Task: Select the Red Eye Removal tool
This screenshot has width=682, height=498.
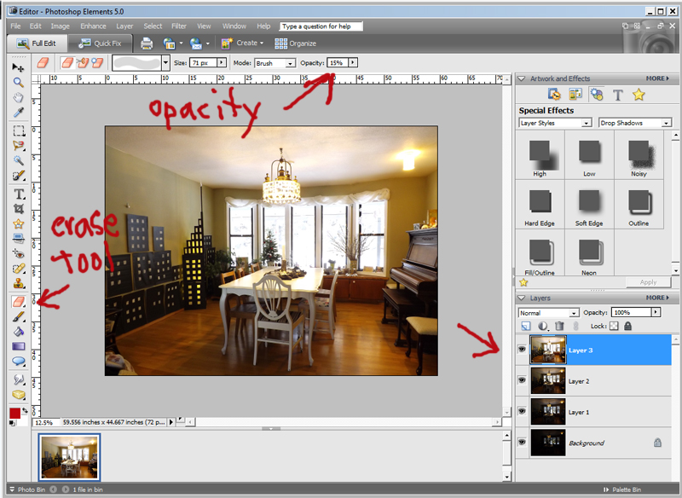Action: tap(18, 253)
